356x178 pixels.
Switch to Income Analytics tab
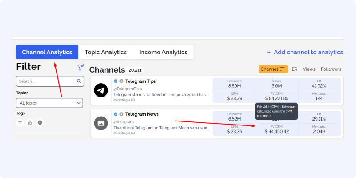coord(163,52)
